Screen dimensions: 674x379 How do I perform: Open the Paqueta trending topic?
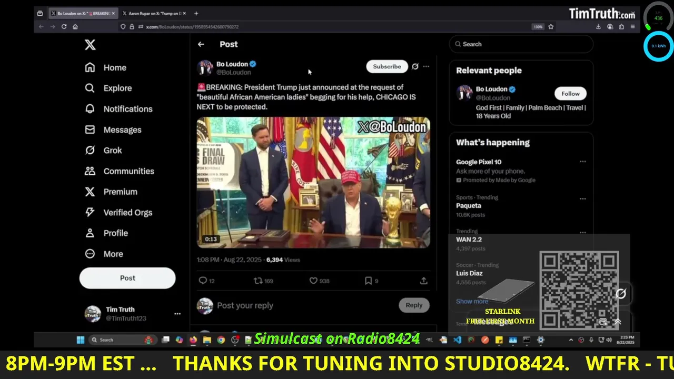click(x=469, y=206)
